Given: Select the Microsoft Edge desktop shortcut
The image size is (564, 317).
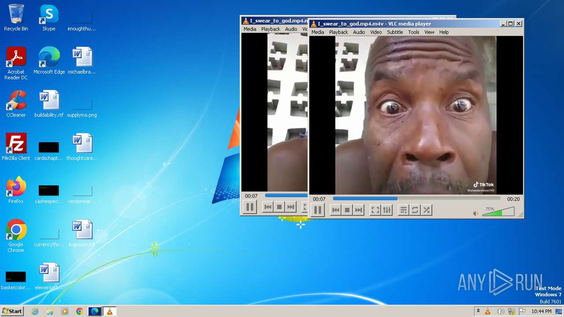Looking at the screenshot, I should [x=49, y=61].
